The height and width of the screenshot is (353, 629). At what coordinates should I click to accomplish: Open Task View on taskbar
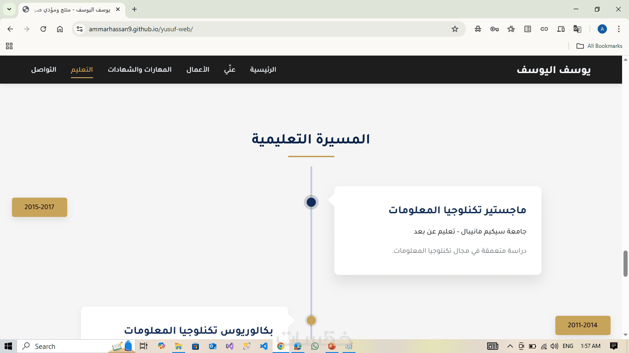[x=143, y=346]
